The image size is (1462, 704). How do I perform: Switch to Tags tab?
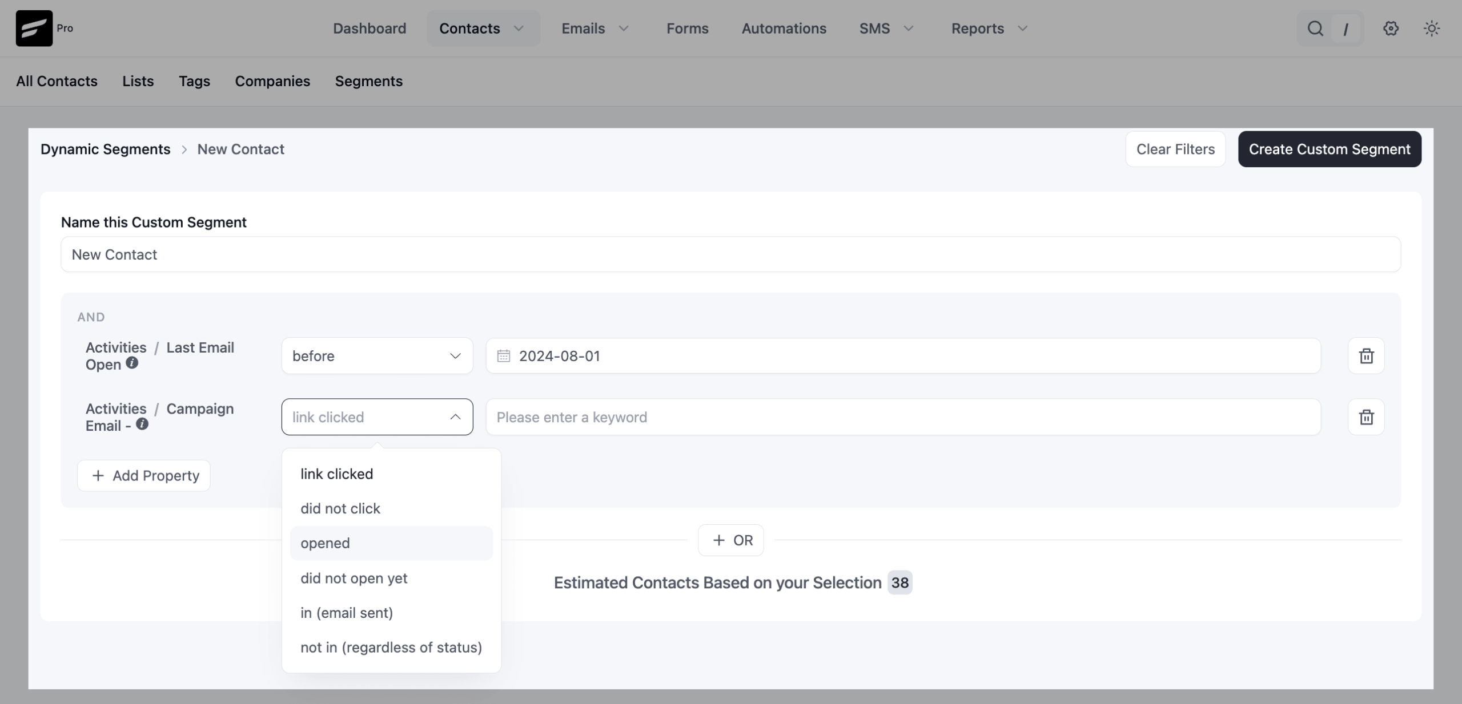point(194,81)
